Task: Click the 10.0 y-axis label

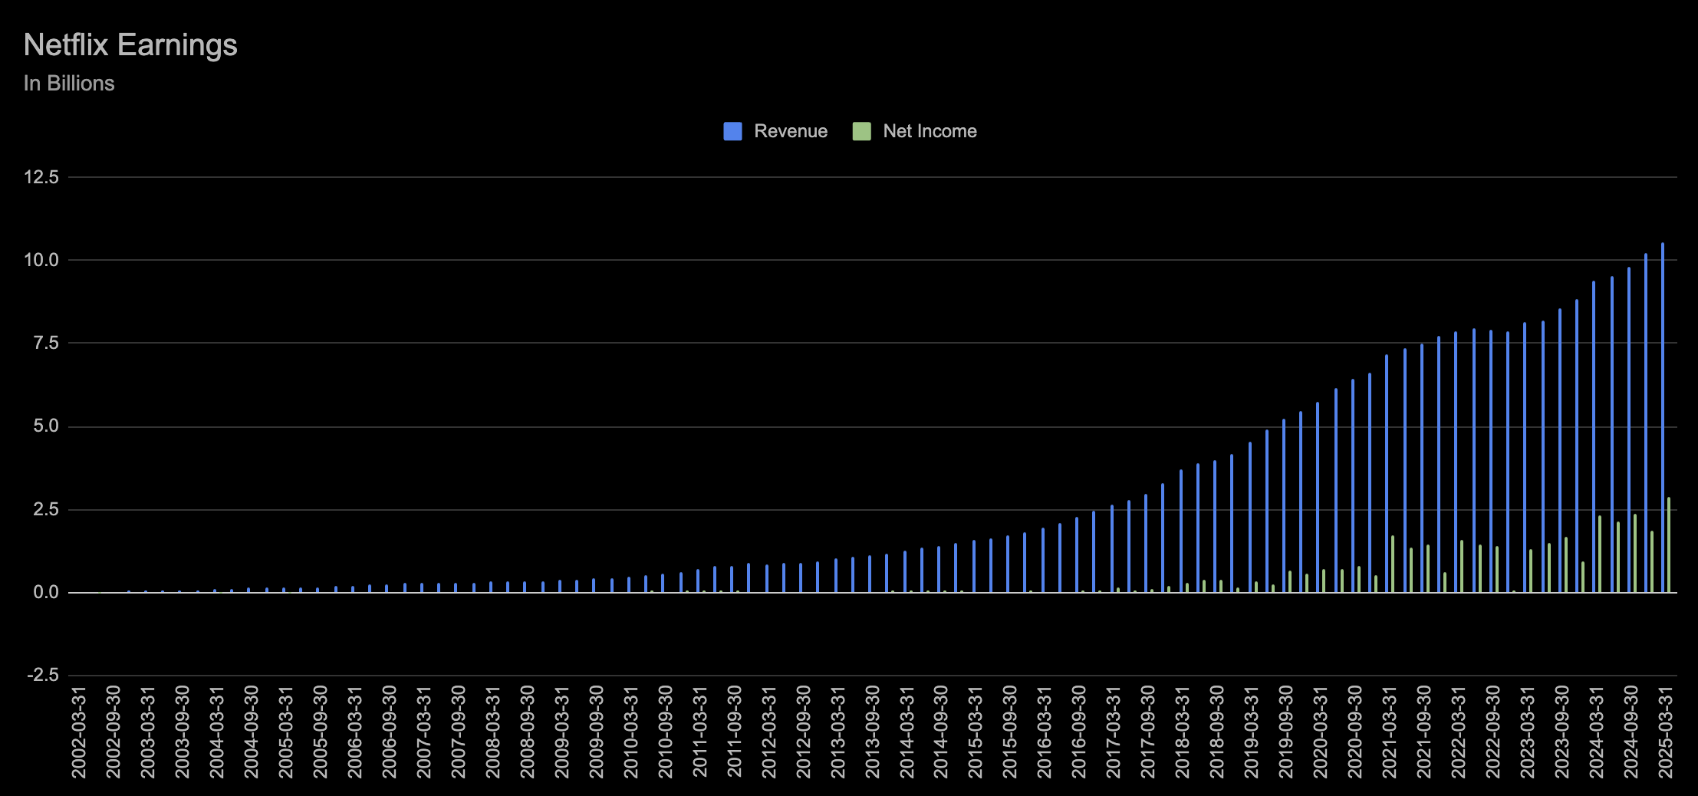Action: [41, 260]
